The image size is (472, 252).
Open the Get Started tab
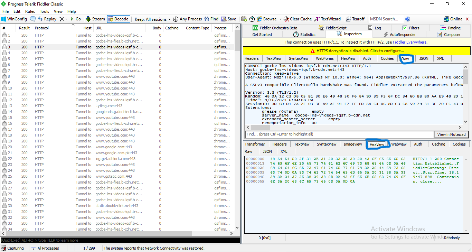pyautogui.click(x=262, y=35)
